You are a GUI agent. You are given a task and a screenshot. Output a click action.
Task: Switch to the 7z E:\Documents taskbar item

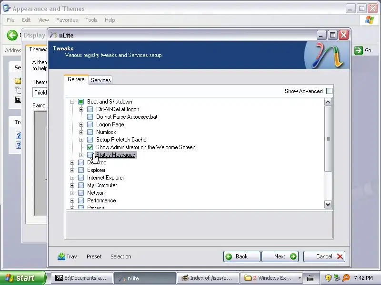coord(82,278)
